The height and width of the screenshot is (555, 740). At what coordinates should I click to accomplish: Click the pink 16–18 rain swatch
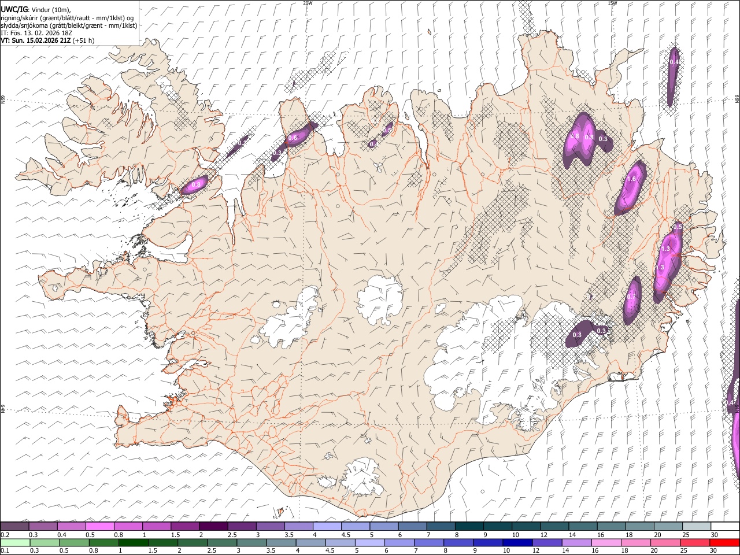pyautogui.click(x=606, y=543)
